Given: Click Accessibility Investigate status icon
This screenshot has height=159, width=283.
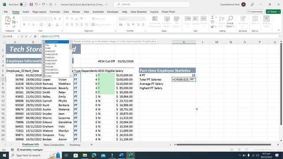Looking at the screenshot, I should click(18, 150).
